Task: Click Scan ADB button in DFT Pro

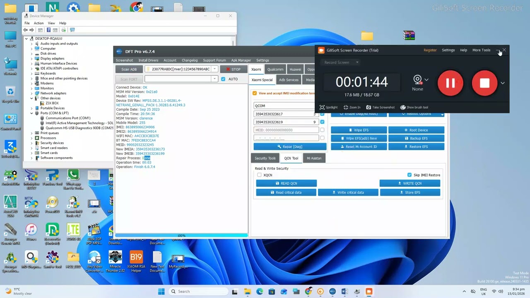Action: point(129,69)
